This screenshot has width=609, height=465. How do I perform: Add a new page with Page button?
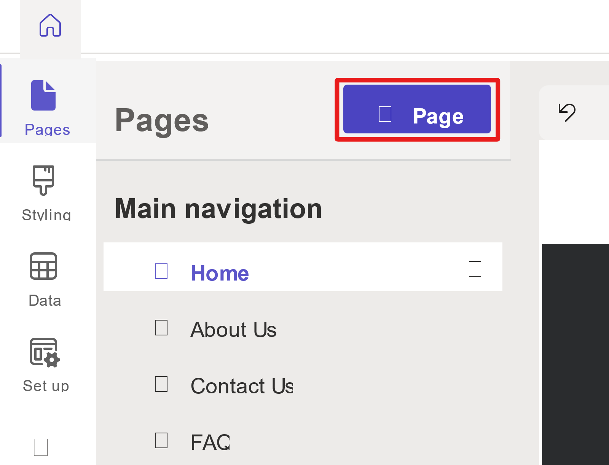pyautogui.click(x=417, y=109)
